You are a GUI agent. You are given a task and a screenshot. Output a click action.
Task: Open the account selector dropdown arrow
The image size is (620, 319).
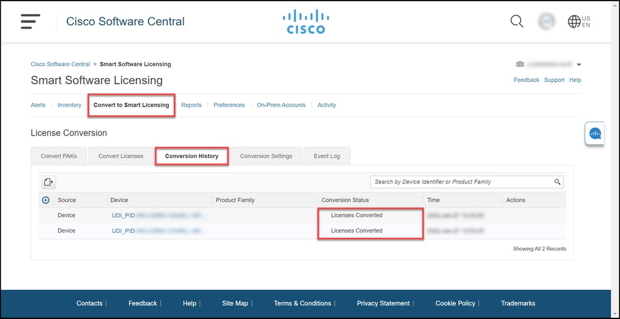(x=578, y=65)
